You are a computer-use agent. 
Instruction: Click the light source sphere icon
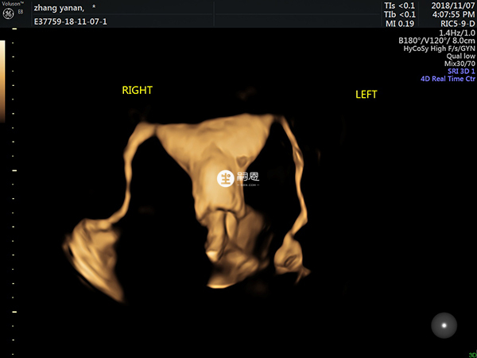pyautogui.click(x=444, y=324)
